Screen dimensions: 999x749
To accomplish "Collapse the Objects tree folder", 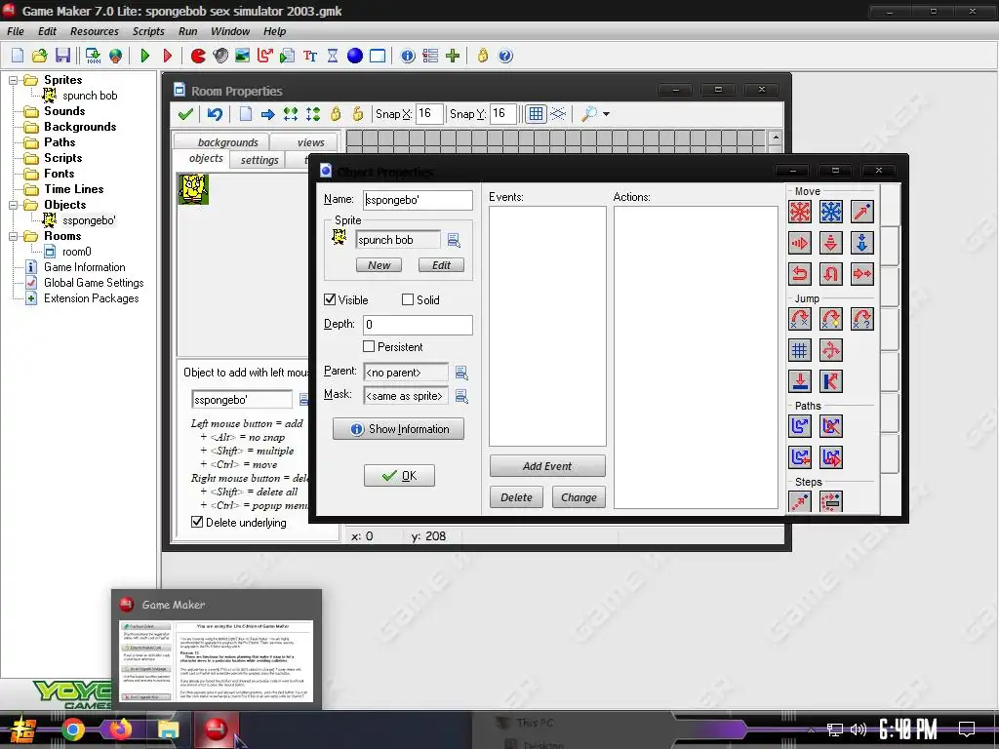I will pos(13,205).
